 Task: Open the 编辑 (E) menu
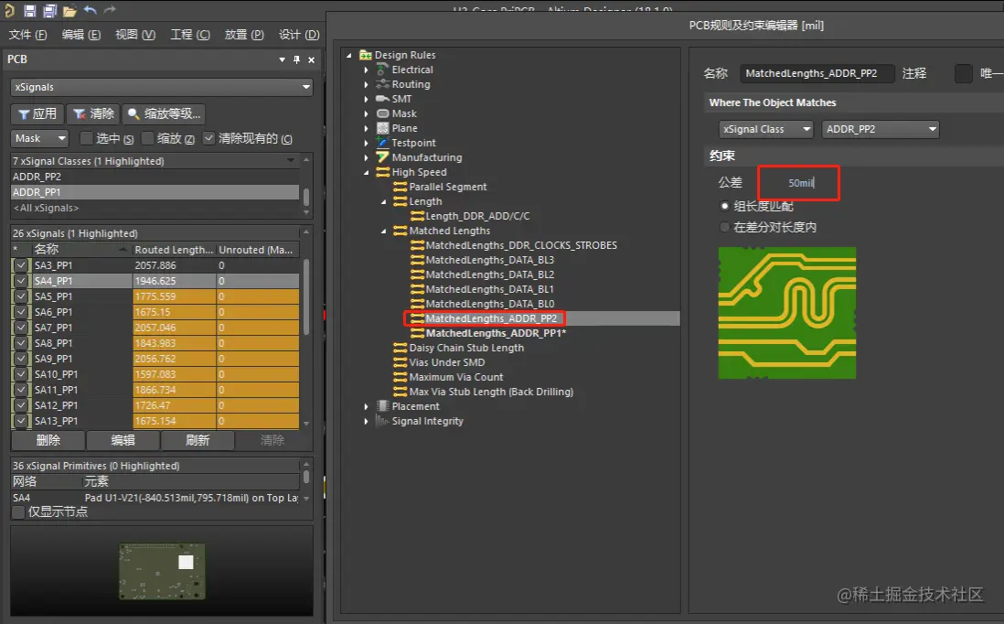tap(81, 35)
